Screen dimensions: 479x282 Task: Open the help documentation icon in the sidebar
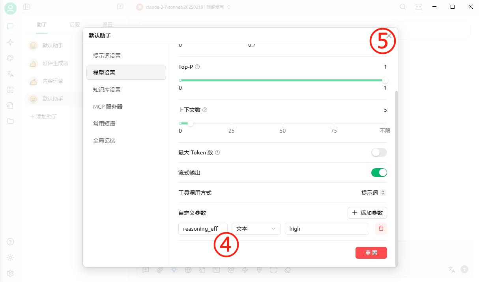tap(10, 242)
